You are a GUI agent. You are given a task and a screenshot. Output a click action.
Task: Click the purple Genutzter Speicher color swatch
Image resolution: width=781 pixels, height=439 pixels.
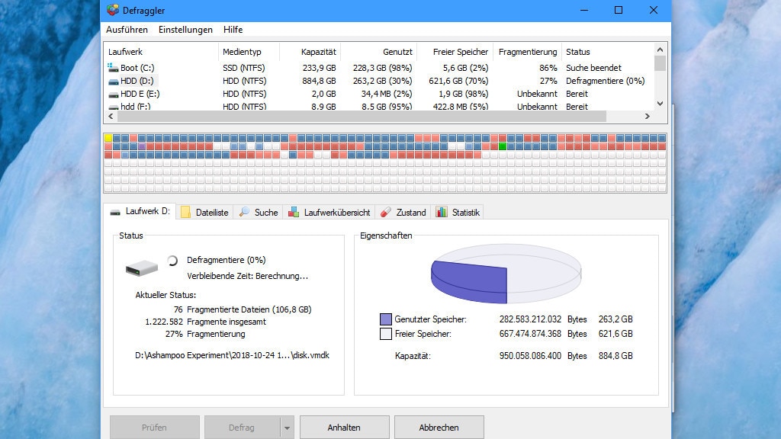coord(384,319)
